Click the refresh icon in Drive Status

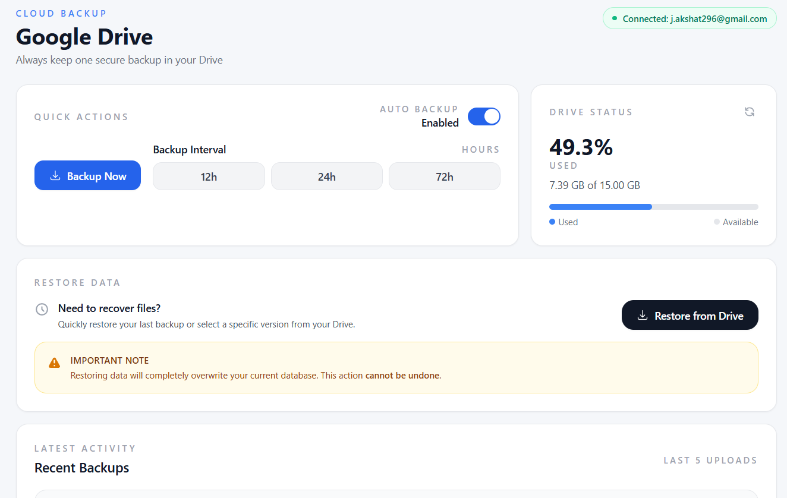tap(750, 112)
